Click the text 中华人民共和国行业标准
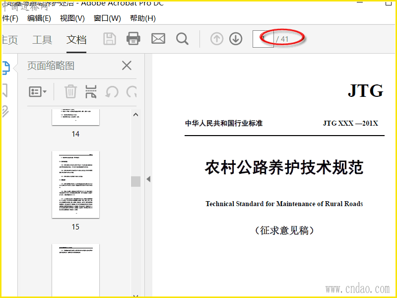The width and height of the screenshot is (397, 298). click(x=224, y=123)
